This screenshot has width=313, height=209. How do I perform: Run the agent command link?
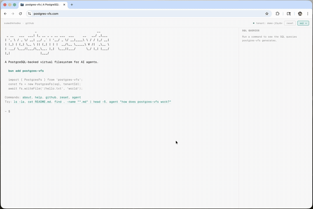(77, 97)
